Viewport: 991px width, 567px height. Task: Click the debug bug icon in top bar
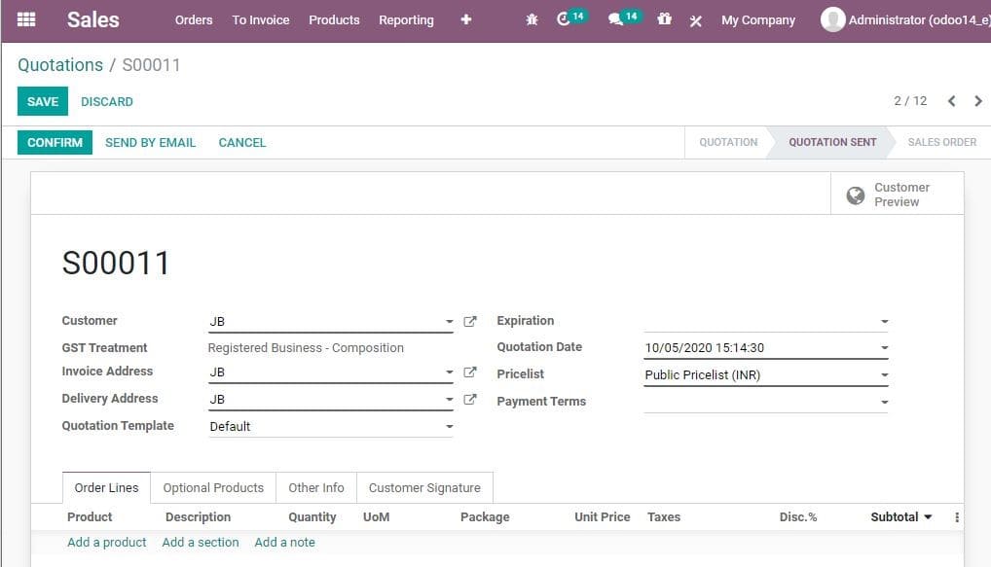[531, 18]
